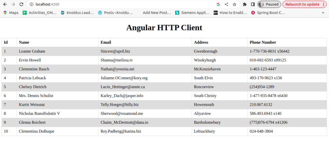The height and width of the screenshot is (141, 329).
Task: Share this page using the share icon
Action: click(227, 4)
